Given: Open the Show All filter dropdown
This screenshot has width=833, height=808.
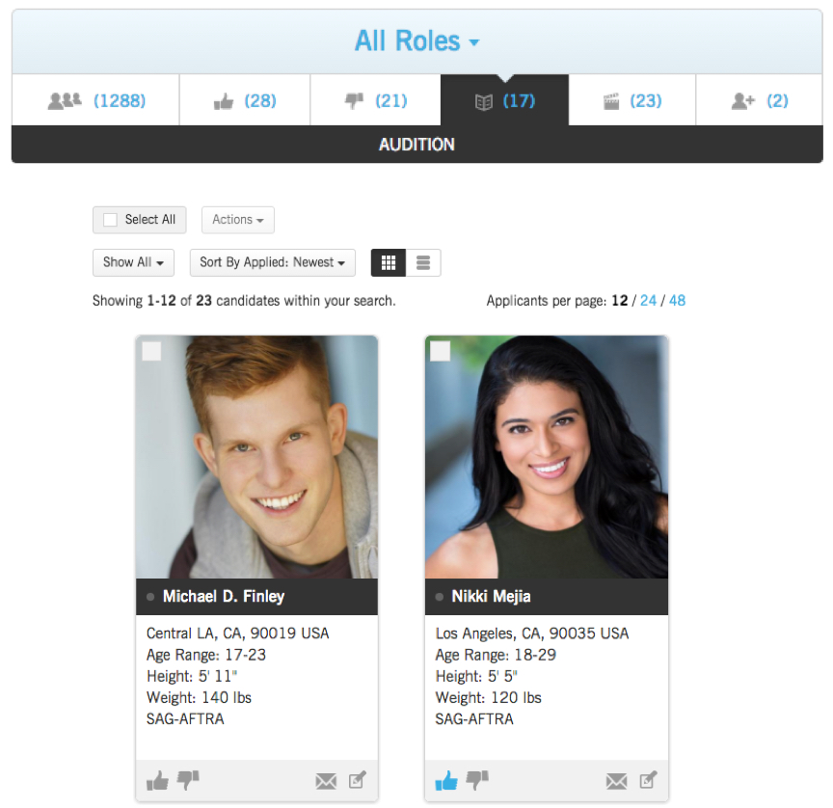Looking at the screenshot, I should (133, 262).
